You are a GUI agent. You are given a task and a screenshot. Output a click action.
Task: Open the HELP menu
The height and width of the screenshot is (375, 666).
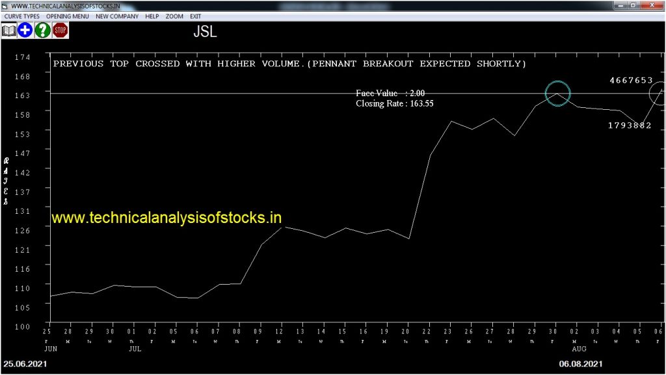pos(152,16)
